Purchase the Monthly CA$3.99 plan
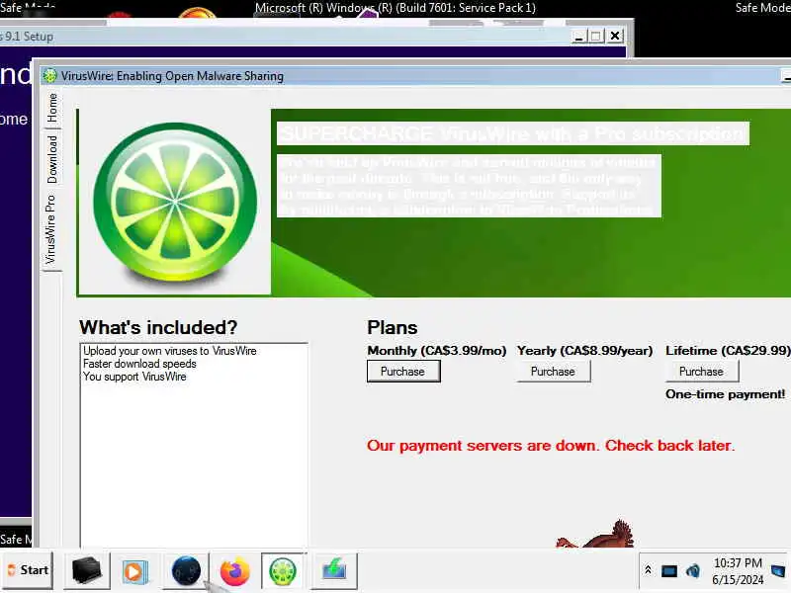The width and height of the screenshot is (791, 593). (403, 372)
